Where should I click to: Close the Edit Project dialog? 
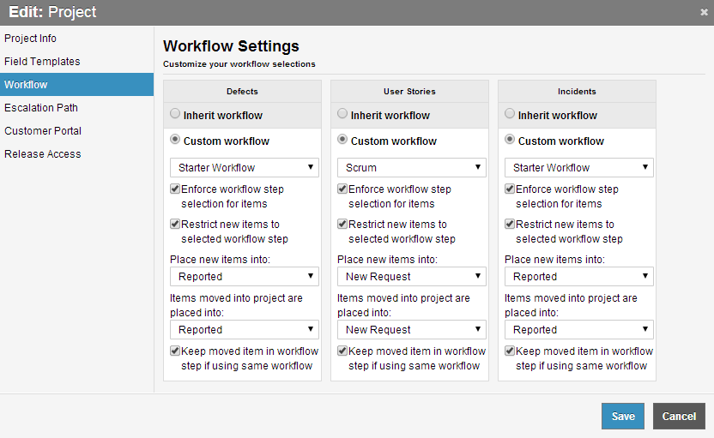coord(704,12)
